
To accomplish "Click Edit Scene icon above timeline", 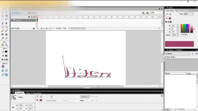I will pyautogui.click(x=144, y=13).
